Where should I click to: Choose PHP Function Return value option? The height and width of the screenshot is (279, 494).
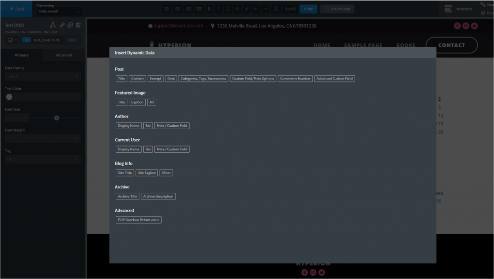139,220
